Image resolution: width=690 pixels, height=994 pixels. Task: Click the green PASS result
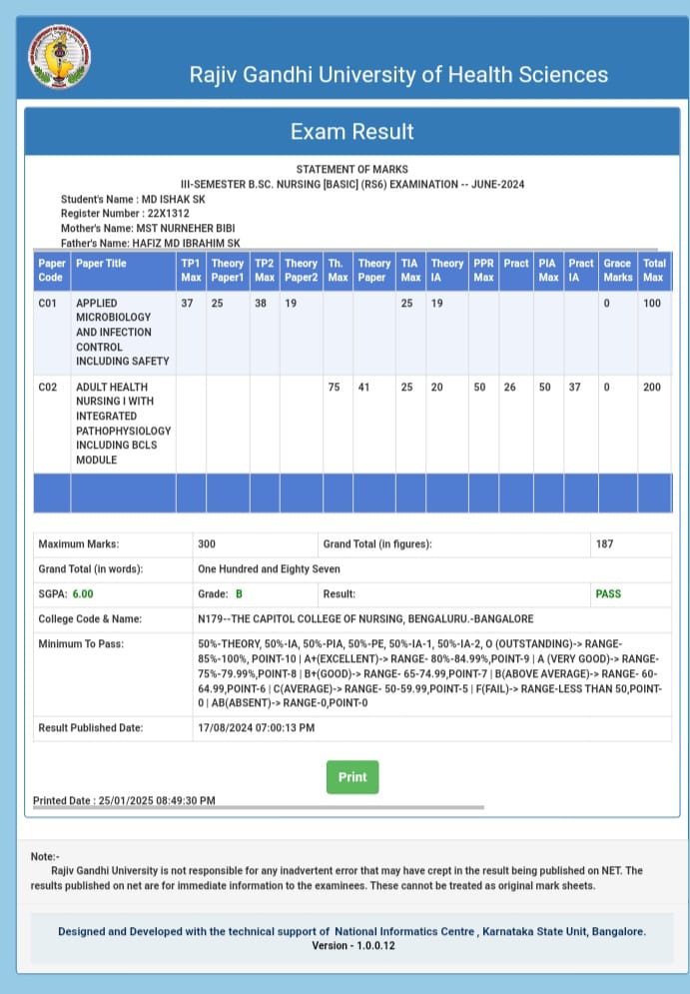(608, 594)
